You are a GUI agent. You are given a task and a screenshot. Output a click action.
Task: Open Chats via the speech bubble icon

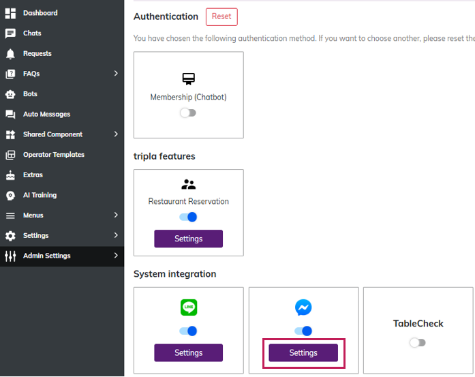click(10, 33)
